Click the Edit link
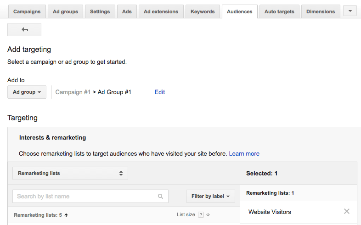 pyautogui.click(x=160, y=92)
